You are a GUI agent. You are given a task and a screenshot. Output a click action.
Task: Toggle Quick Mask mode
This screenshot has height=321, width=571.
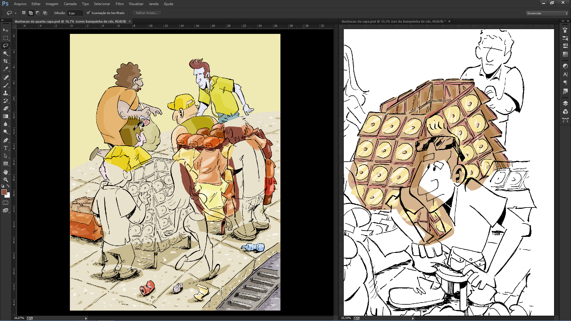6,203
